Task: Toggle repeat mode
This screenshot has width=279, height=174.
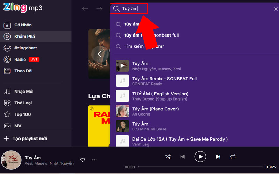Action: point(233,157)
